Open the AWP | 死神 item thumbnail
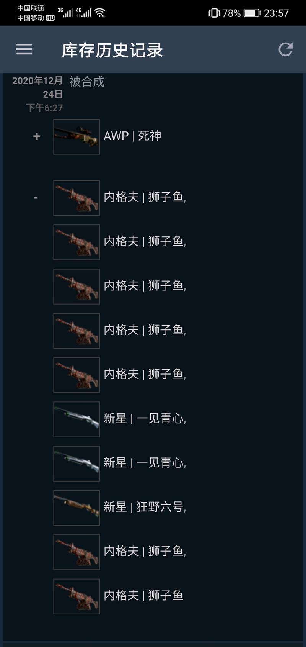 (x=76, y=136)
